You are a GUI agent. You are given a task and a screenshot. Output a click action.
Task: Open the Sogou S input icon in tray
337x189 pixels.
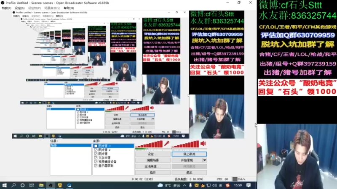coord(227,185)
